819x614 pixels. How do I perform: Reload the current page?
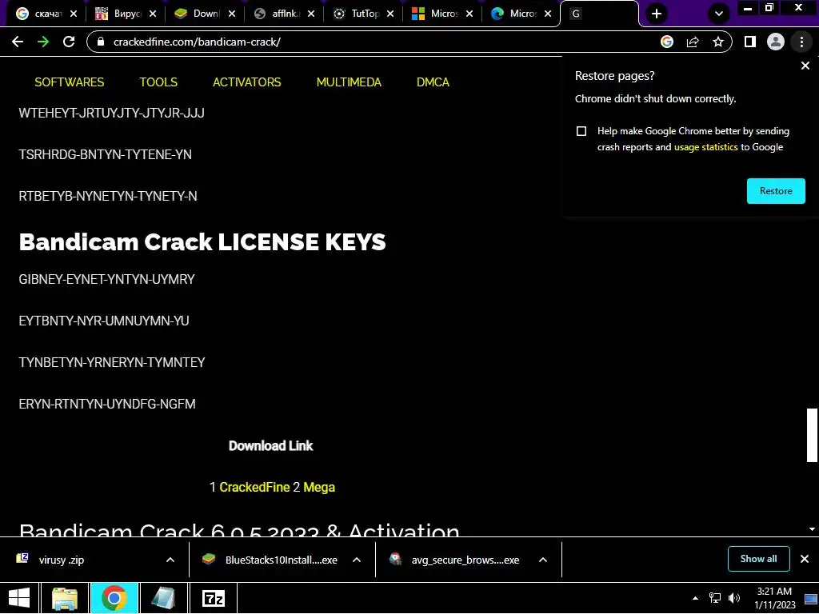[x=69, y=42]
